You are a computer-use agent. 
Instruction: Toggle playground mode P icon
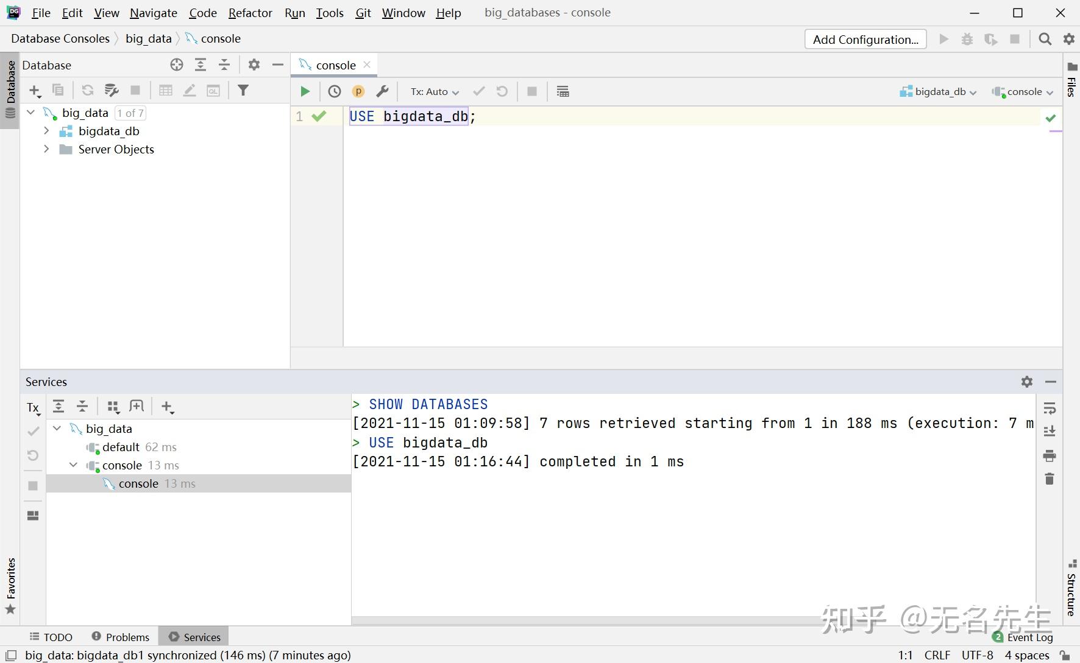tap(358, 91)
